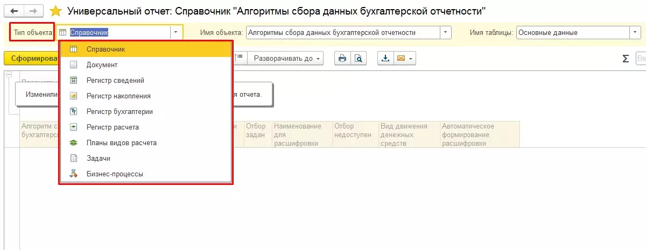
Task: Select 'Регистр бухгалтерии' option
Action: pos(145,111)
